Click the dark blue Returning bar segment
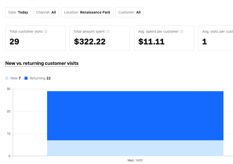 [x=135, y=115]
